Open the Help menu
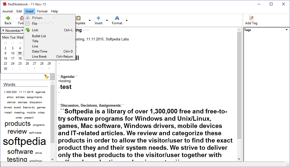This screenshot has width=290, height=167. pyautogui.click(x=54, y=11)
